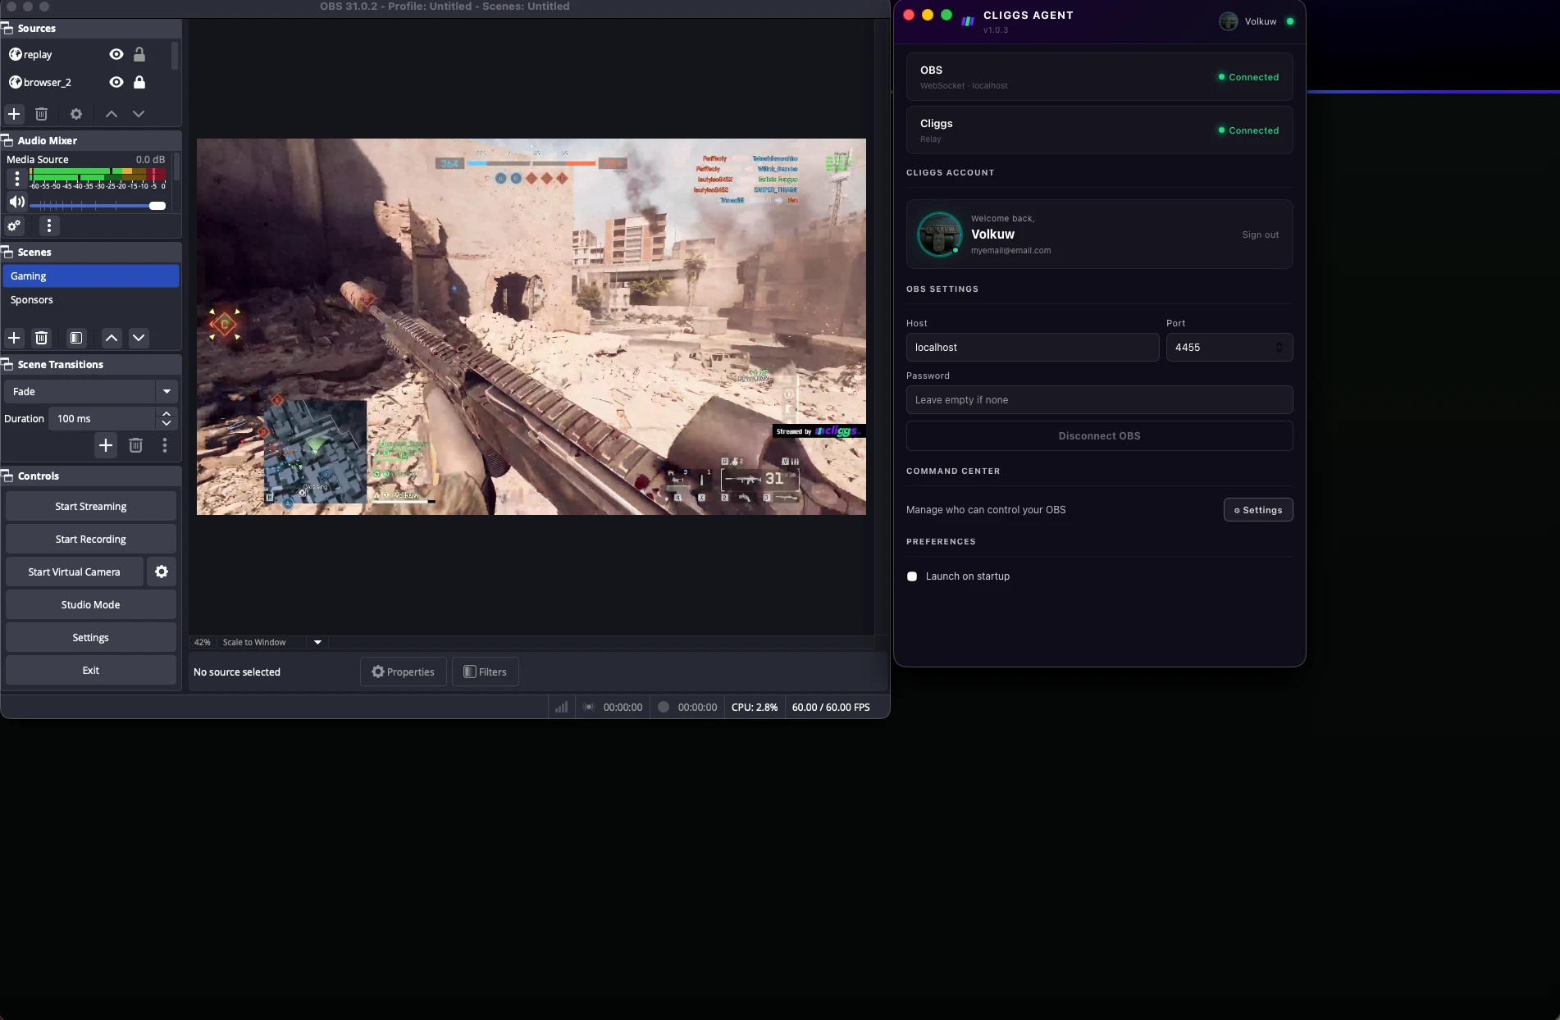Click the Port 4455 field
1560x1020 pixels.
[1229, 348]
